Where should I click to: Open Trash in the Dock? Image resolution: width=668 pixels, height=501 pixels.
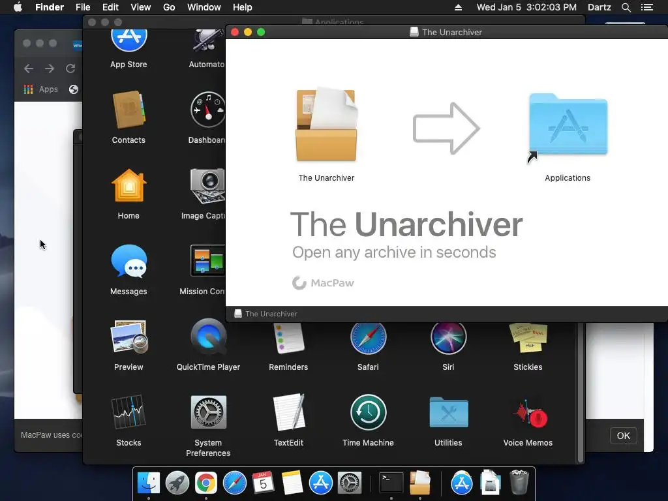pos(519,482)
